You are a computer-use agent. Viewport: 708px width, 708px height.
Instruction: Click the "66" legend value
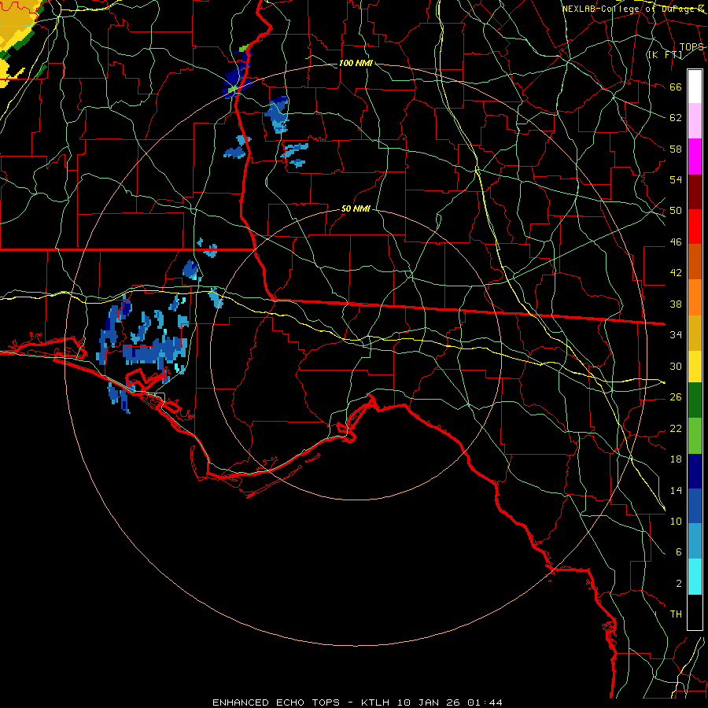click(676, 87)
